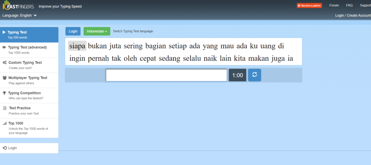Viewport: 371px width, 165px height.
Task: Open Login / Create Account link
Action: pyautogui.click(x=353, y=16)
